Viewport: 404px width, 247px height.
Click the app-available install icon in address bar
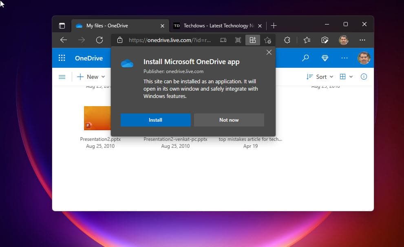click(x=253, y=40)
